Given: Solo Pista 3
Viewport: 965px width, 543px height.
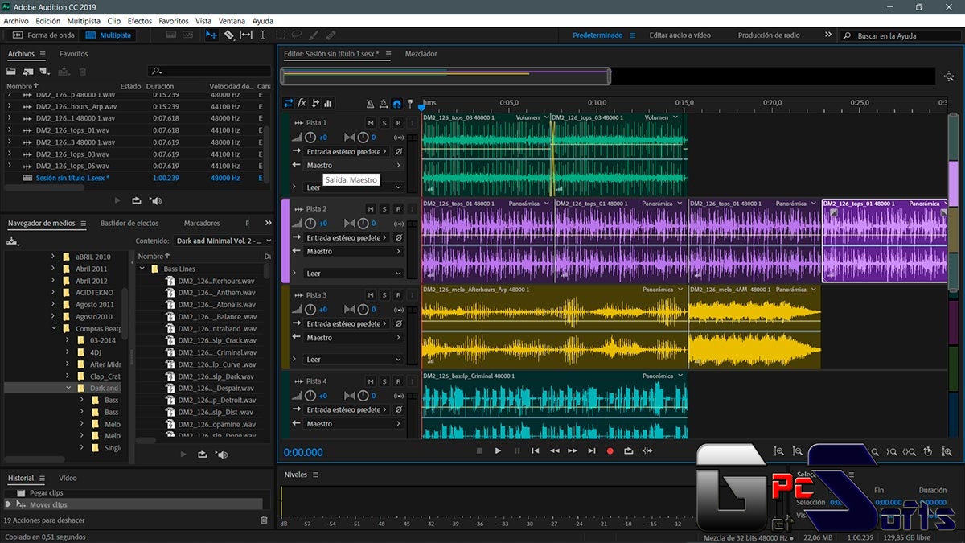Looking at the screenshot, I should [384, 295].
